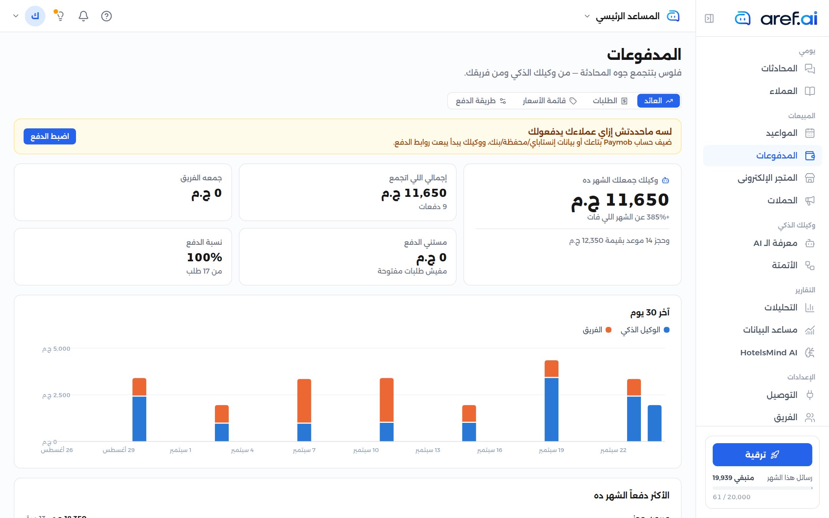The width and height of the screenshot is (829, 518).
Task: Open HotelsMind AI in sidebar
Action: pos(763,353)
